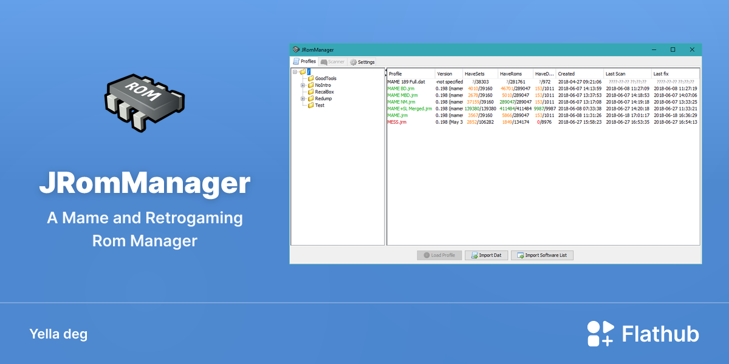This screenshot has width=729, height=364.
Task: Click the Import Dat button
Action: coord(486,255)
